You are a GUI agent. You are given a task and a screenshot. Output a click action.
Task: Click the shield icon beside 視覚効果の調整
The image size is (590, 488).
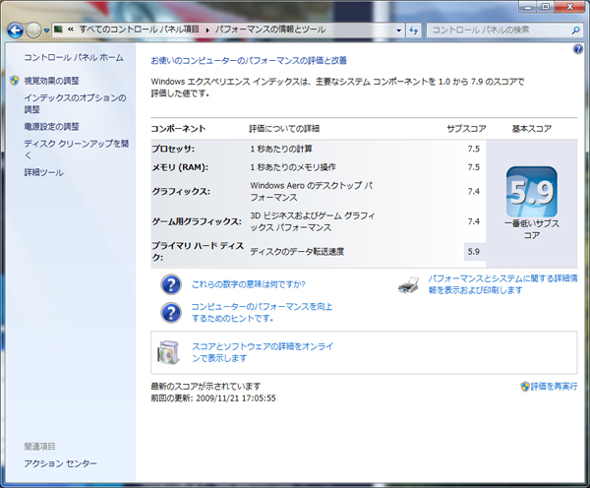(15, 81)
